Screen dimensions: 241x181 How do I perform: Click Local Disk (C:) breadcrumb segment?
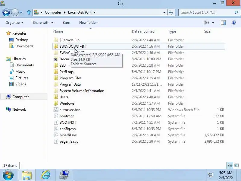(x=79, y=12)
